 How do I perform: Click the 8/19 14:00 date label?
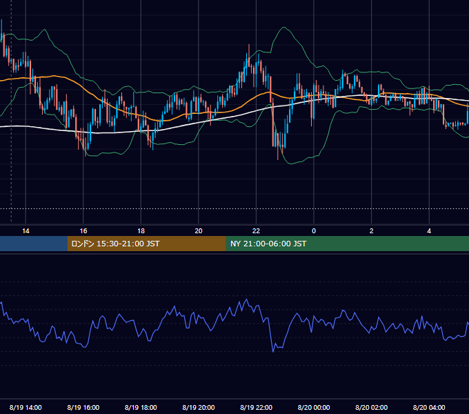click(26, 407)
